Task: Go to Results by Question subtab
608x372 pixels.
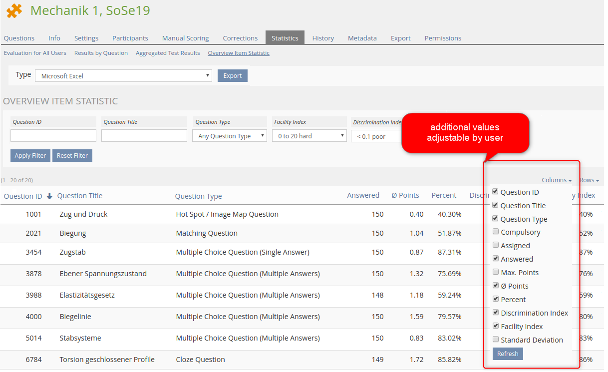Action: pos(101,53)
